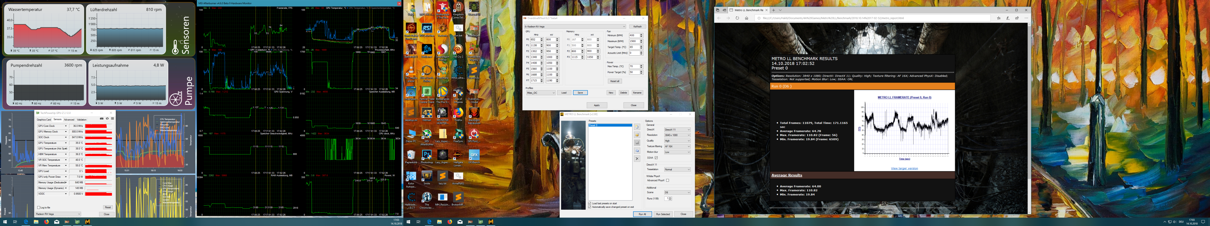This screenshot has width=1210, height=226.
Task: Click Run All button
Action: click(x=642, y=214)
